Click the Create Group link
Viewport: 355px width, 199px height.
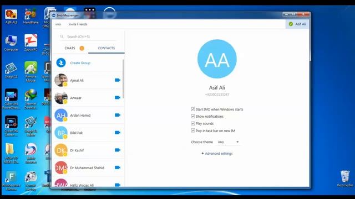pos(80,62)
